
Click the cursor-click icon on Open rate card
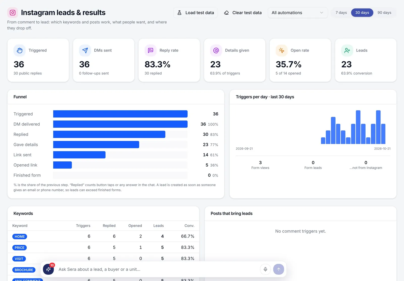[x=282, y=50]
